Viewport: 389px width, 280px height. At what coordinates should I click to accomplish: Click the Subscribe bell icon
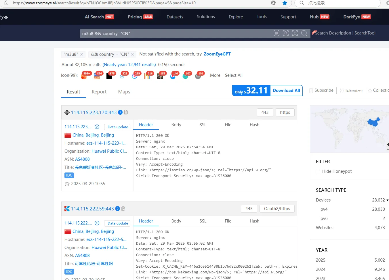pyautogui.click(x=311, y=91)
